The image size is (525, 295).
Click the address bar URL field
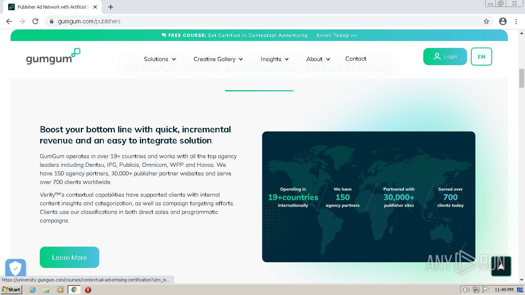click(x=262, y=21)
